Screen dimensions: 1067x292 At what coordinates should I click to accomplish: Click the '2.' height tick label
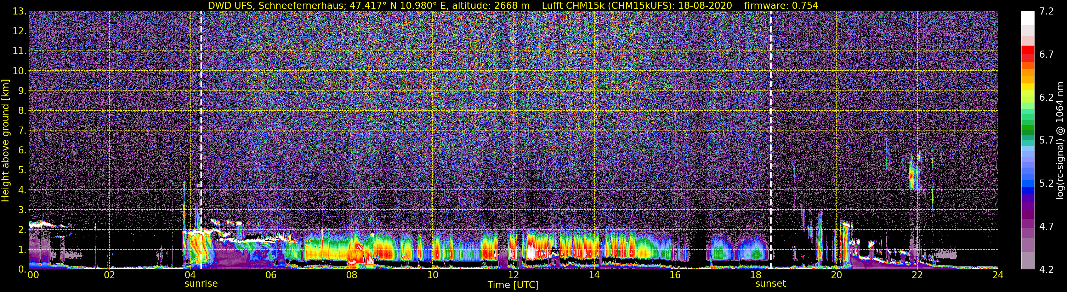(x=22, y=230)
